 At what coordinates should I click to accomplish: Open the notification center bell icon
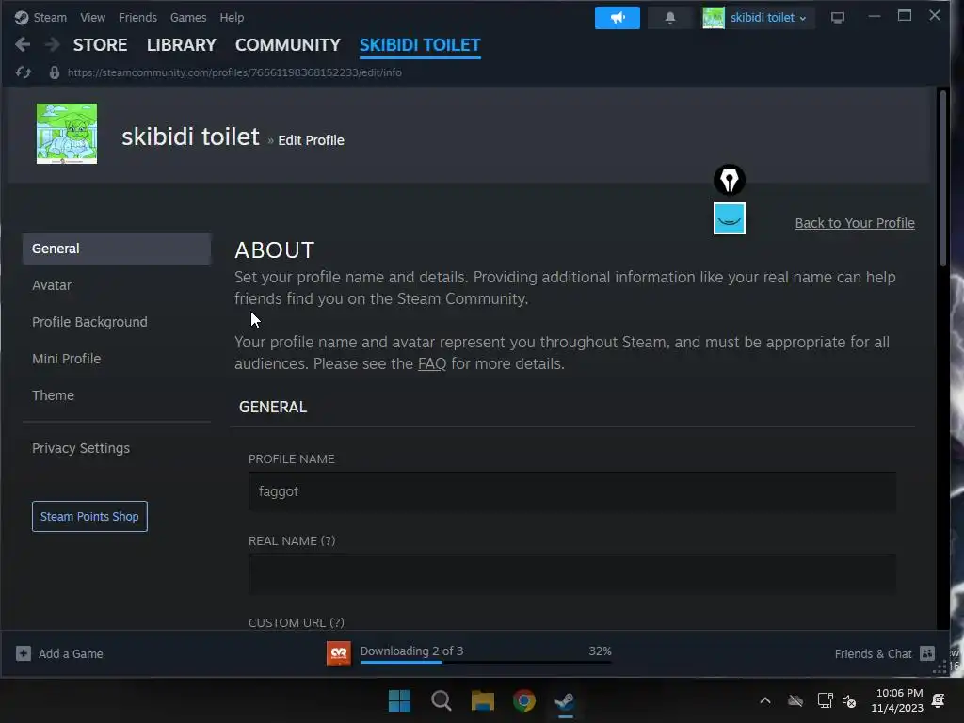[x=939, y=700]
